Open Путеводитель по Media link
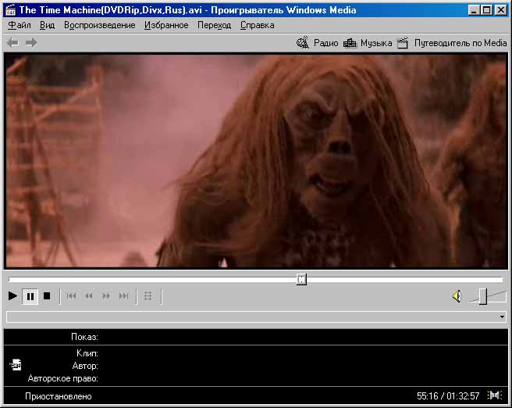The width and height of the screenshot is (512, 408). [452, 43]
